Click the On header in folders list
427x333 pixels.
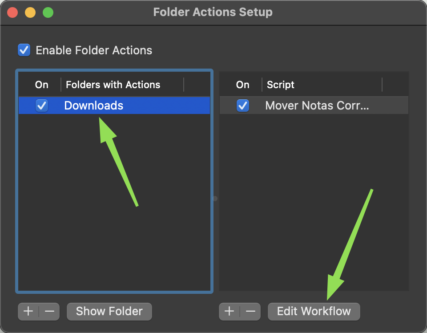point(42,85)
